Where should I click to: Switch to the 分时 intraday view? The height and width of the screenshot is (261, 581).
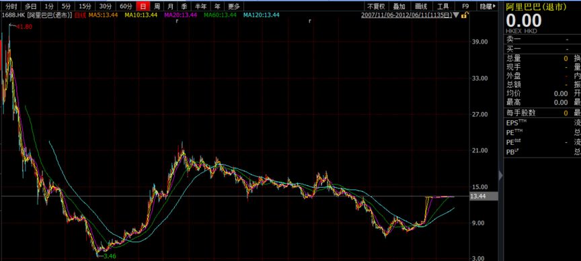11,6
